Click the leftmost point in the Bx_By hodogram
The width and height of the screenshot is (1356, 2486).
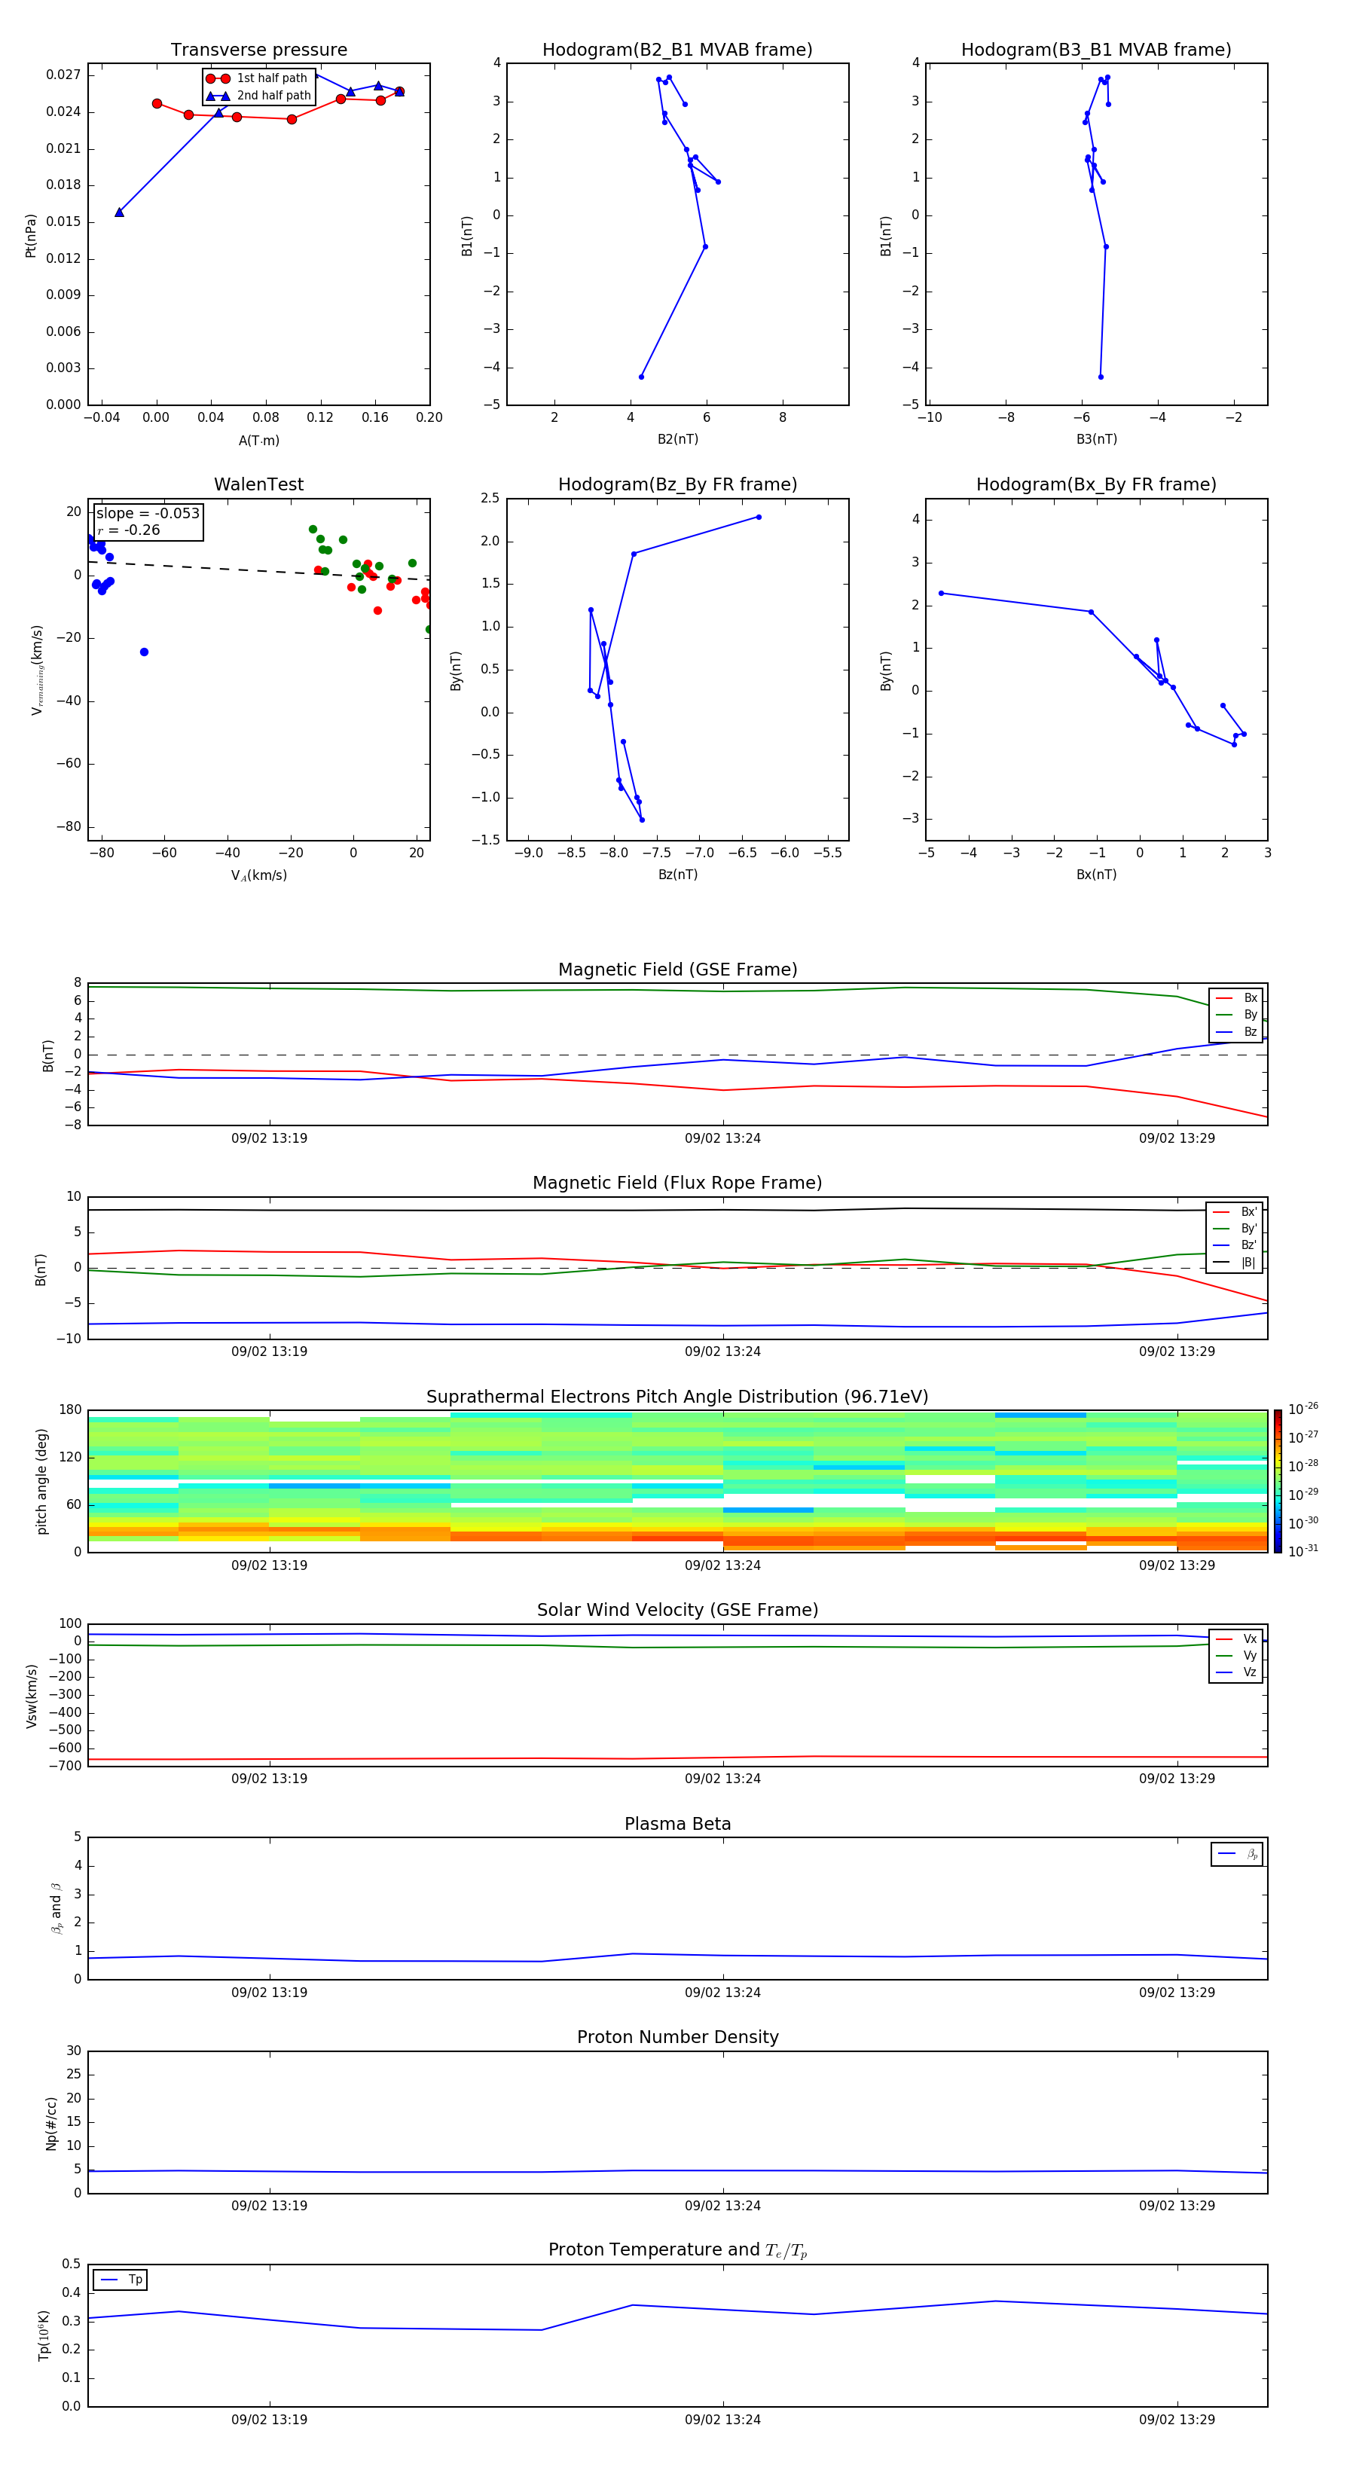coord(941,594)
